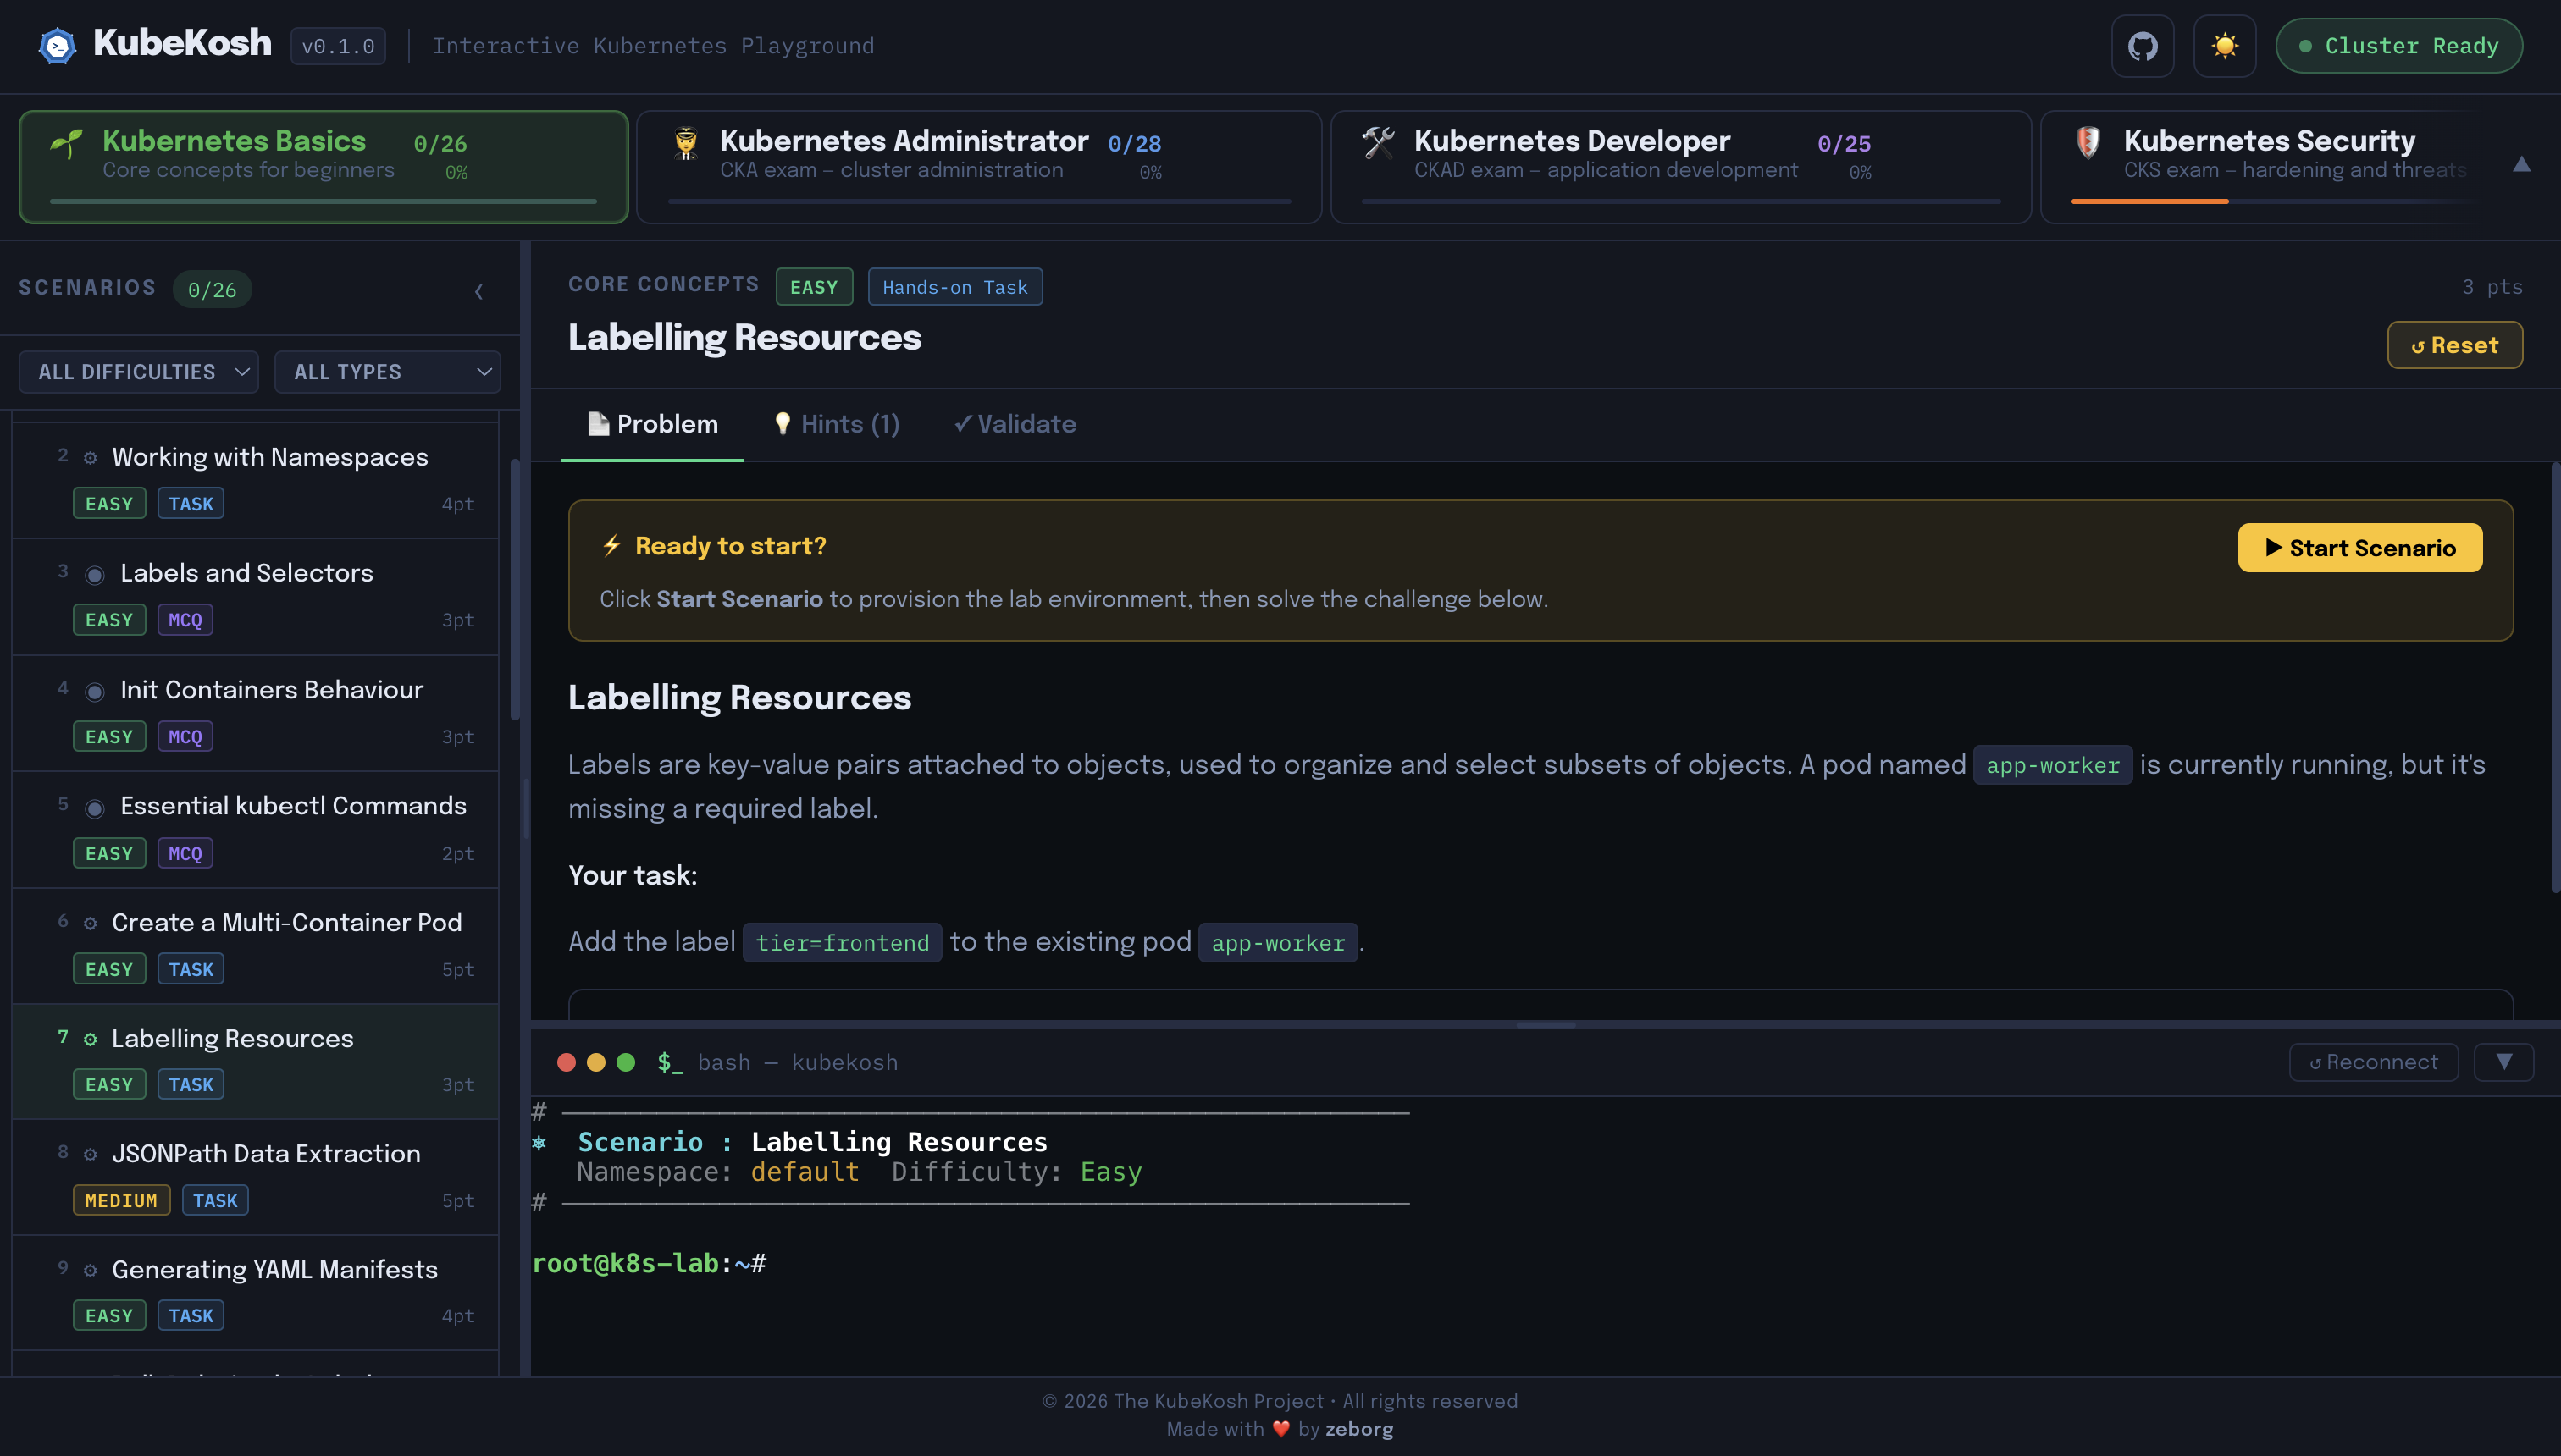Click the seedling icon on Kubernetes Basics
The height and width of the screenshot is (1456, 2561).
pos(66,144)
